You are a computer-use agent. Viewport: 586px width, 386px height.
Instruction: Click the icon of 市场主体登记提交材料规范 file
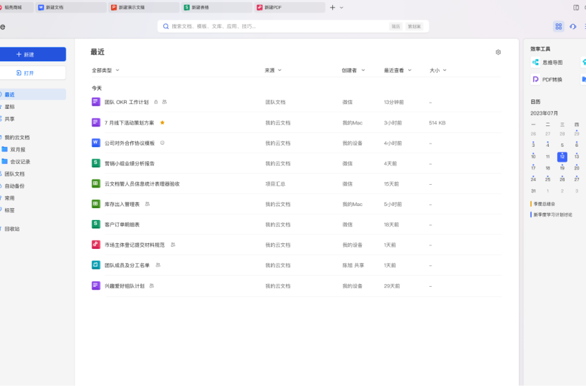[96, 245]
